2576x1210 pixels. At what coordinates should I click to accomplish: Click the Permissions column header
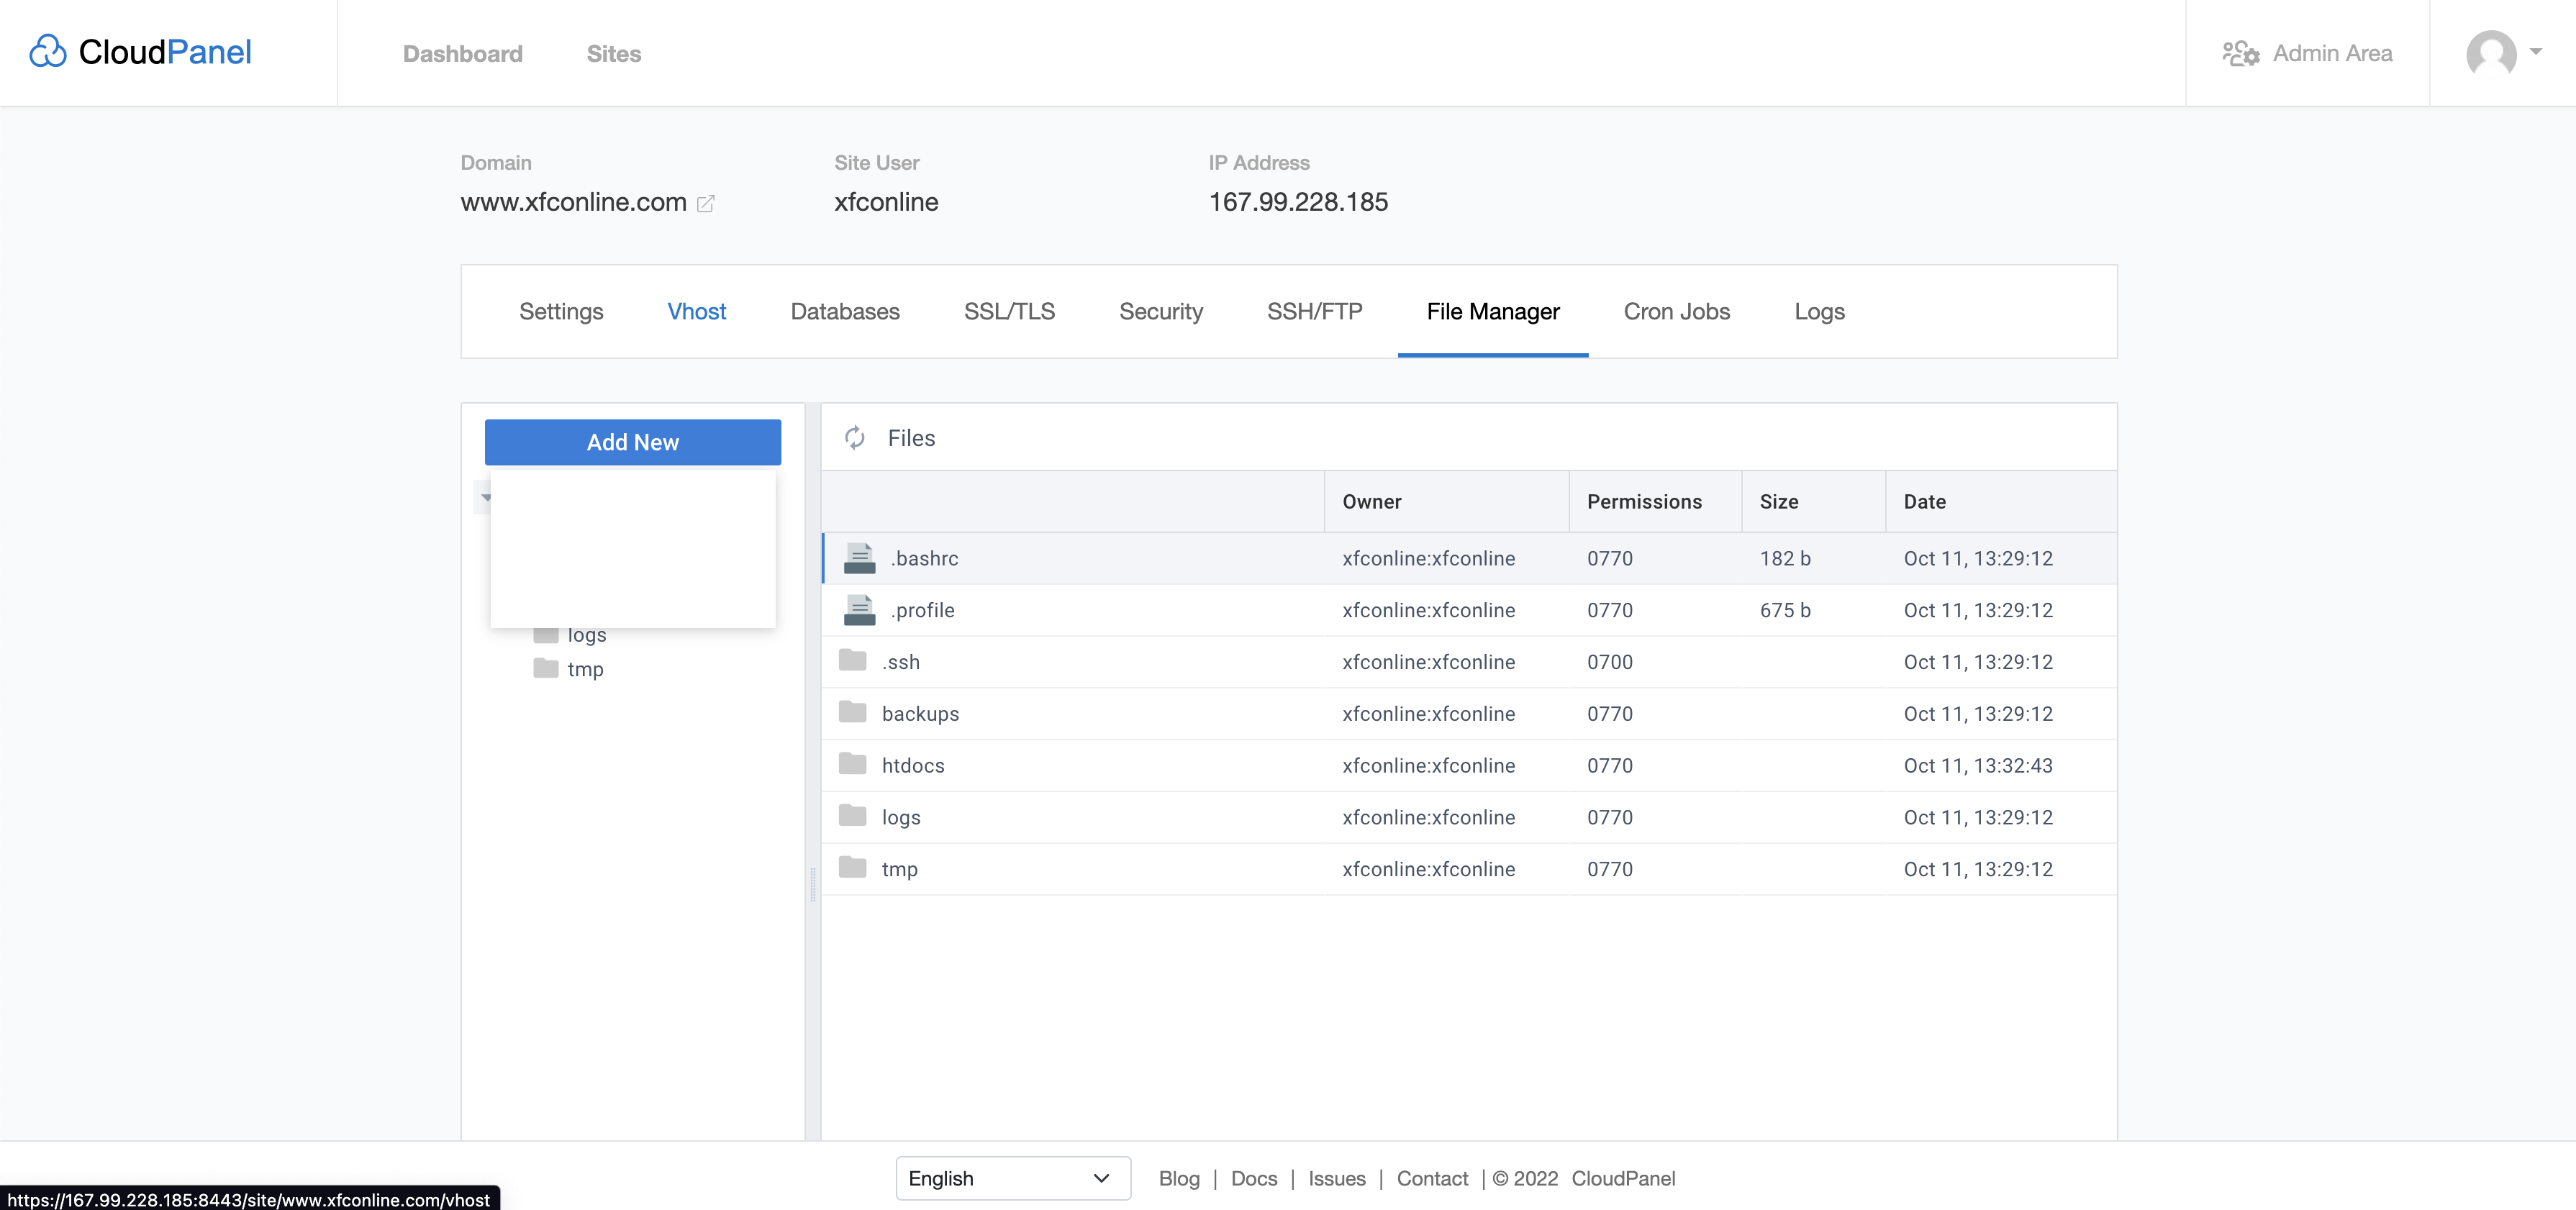tap(1644, 501)
